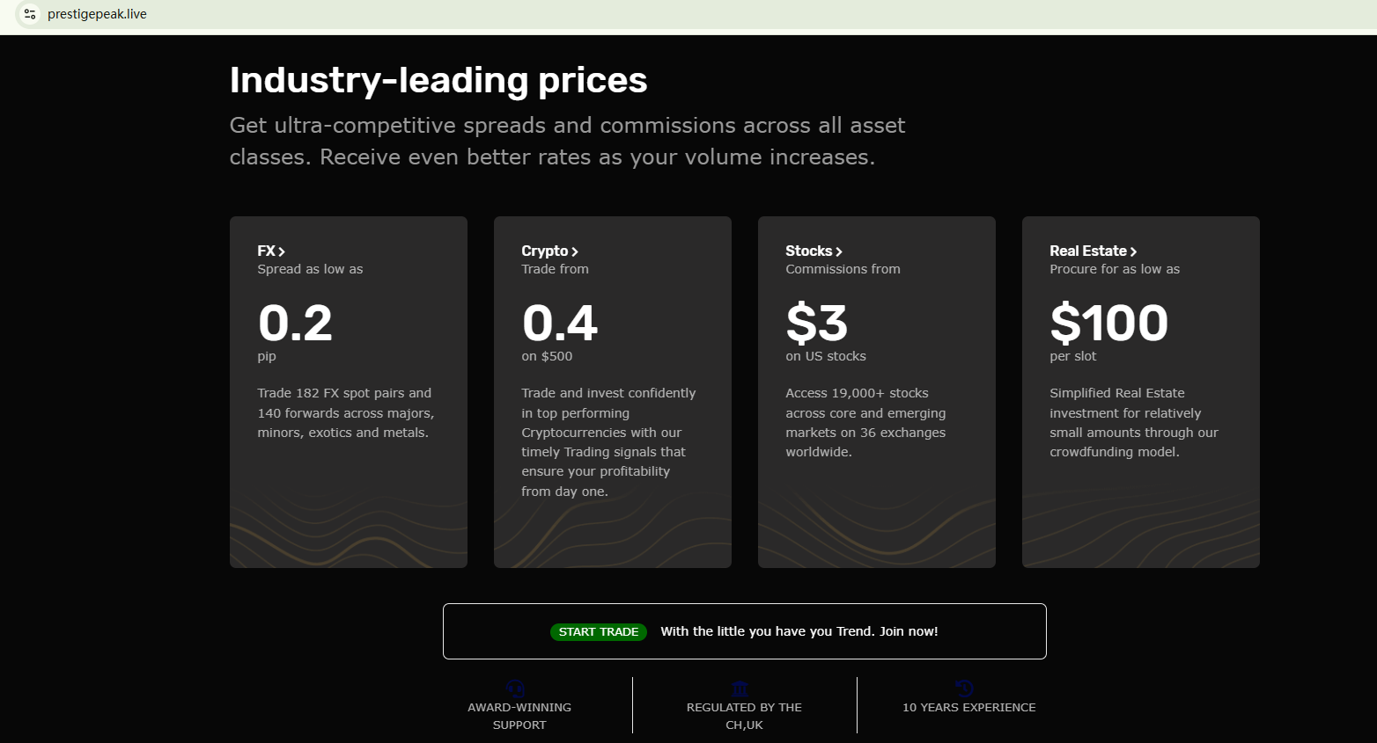Open the Crypto pricing link

coord(545,251)
